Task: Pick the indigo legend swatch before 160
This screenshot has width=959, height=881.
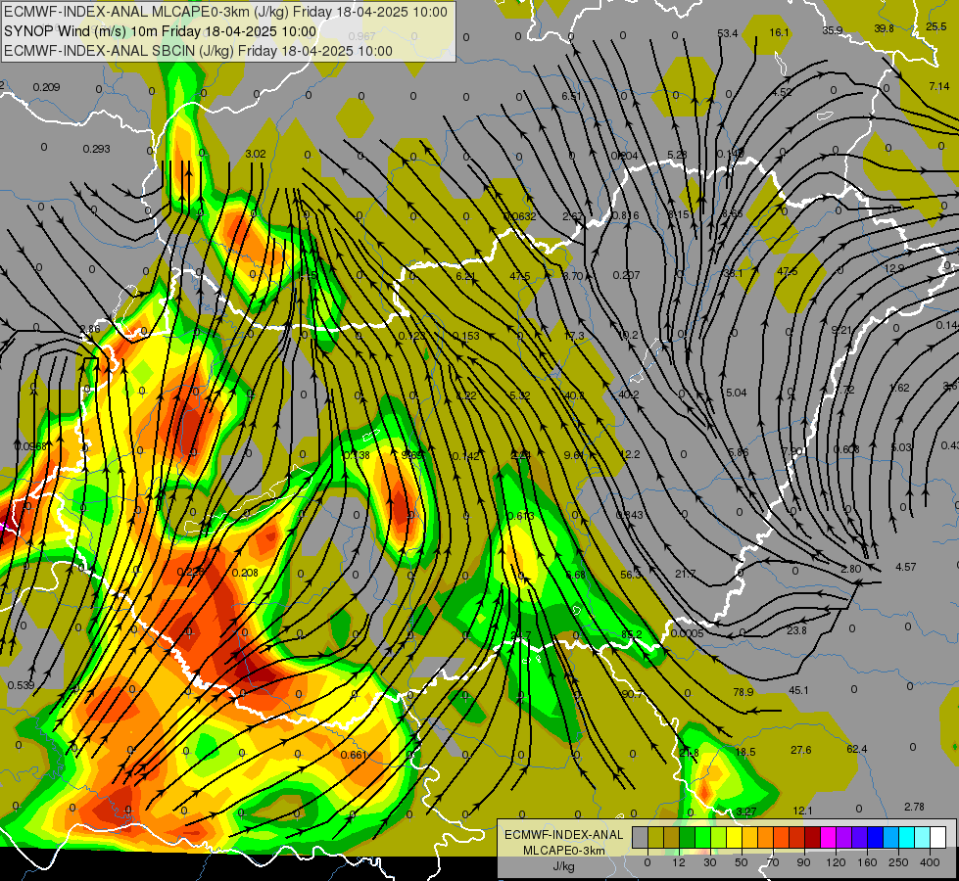Action: (x=860, y=837)
